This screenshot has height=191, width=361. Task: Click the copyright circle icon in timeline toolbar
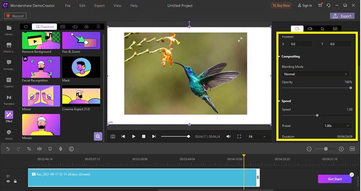click(x=71, y=149)
